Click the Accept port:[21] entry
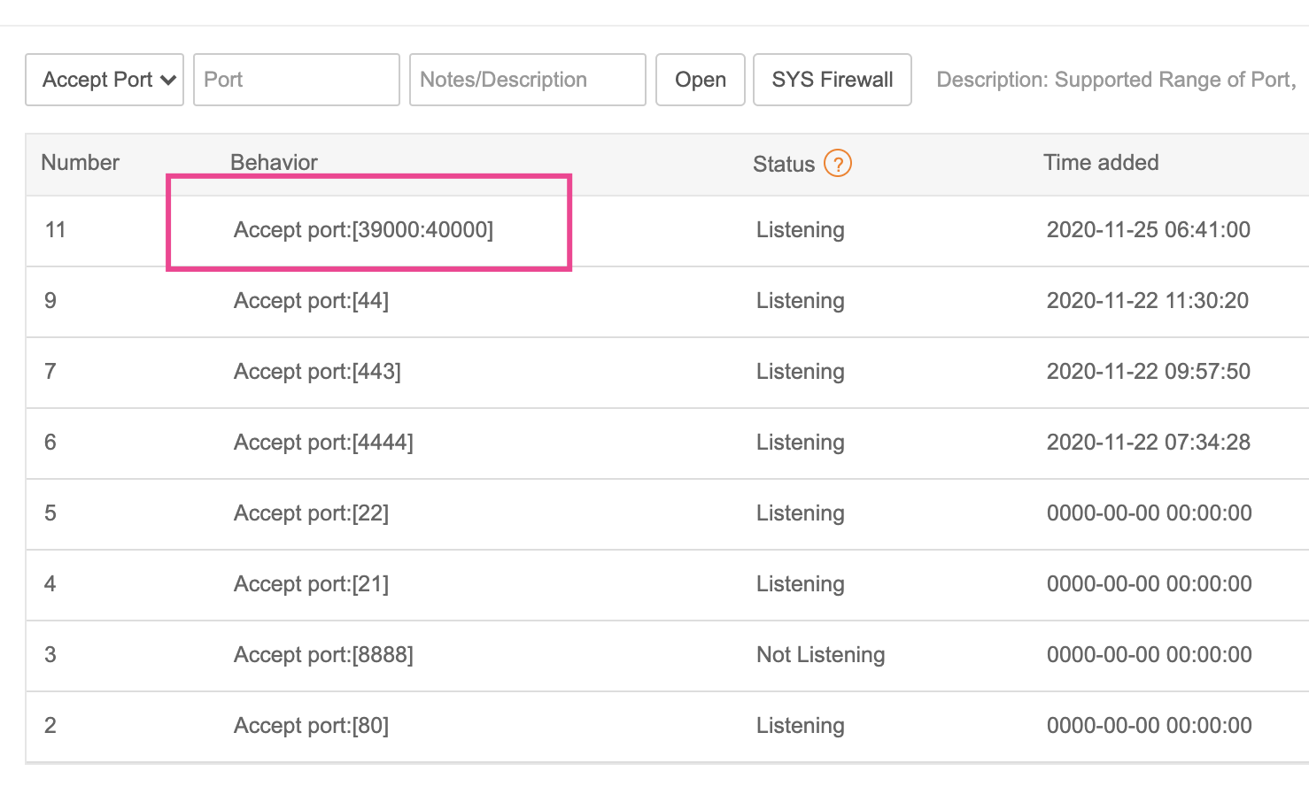The height and width of the screenshot is (802, 1309). (x=311, y=584)
